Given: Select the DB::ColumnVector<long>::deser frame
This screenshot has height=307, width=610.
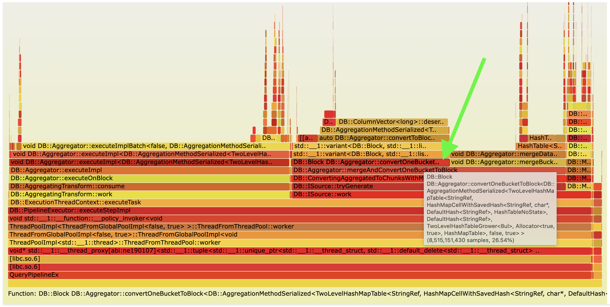Looking at the screenshot, I should pos(391,122).
